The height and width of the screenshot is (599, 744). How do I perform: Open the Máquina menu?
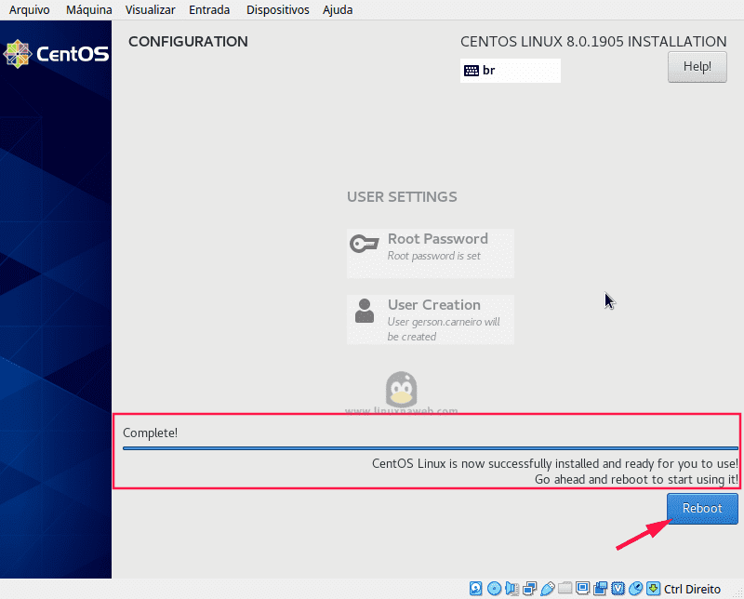click(88, 10)
